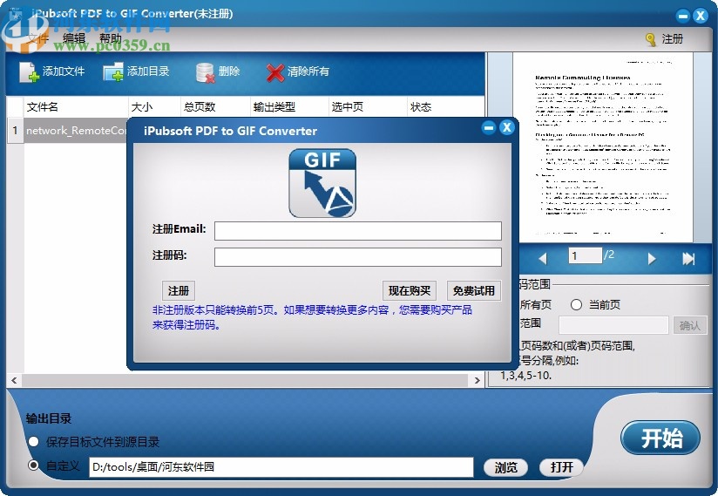Click the 注册 button in the dialog
718x496 pixels.
coord(179,290)
